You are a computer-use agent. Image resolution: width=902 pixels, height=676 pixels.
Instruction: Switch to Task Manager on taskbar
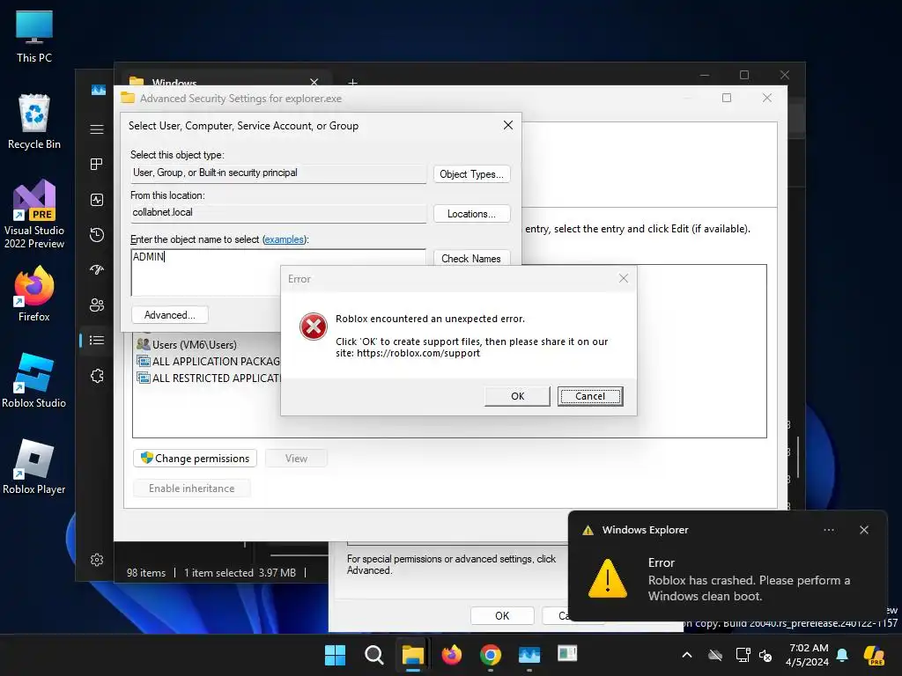529,655
